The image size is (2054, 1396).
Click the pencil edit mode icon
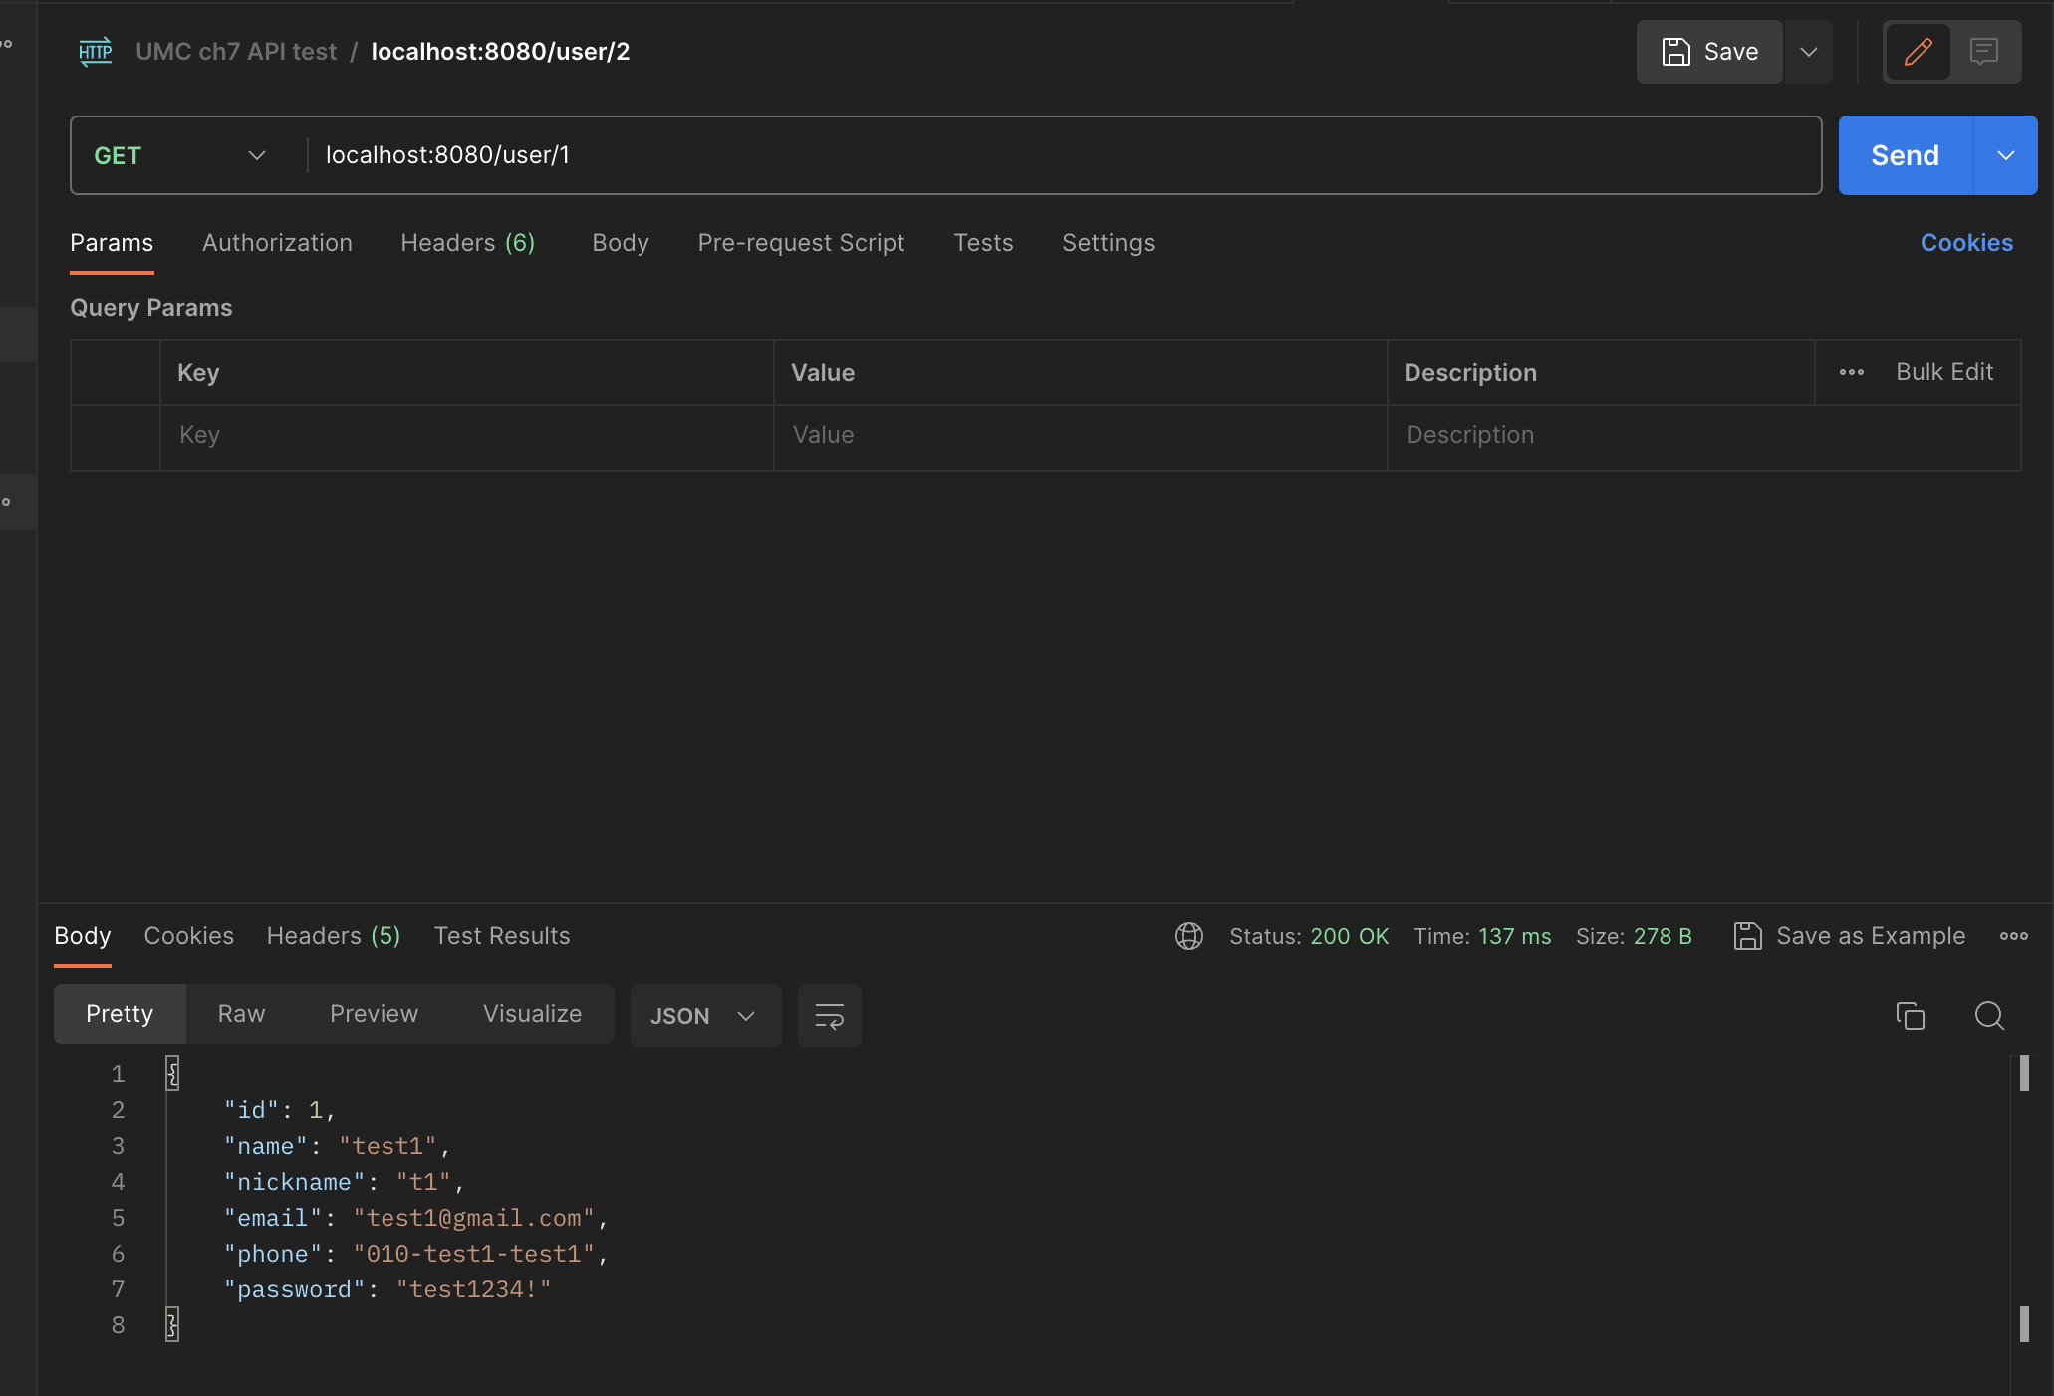pyautogui.click(x=1918, y=52)
